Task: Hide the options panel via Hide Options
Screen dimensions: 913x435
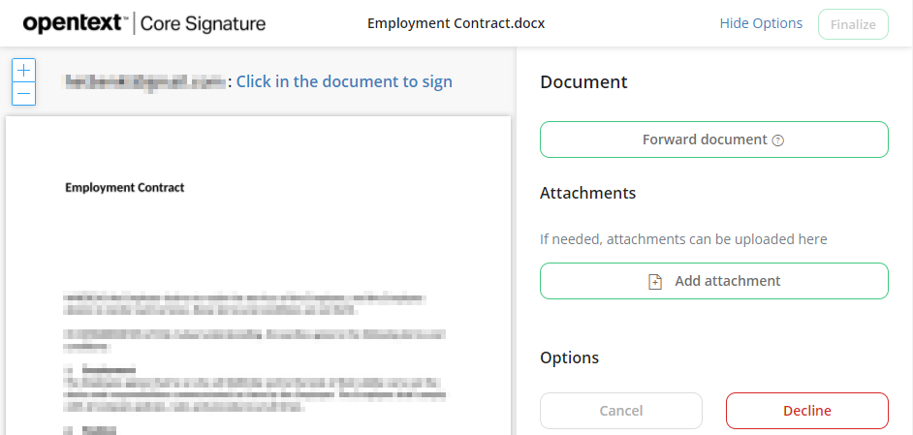Action: click(761, 23)
